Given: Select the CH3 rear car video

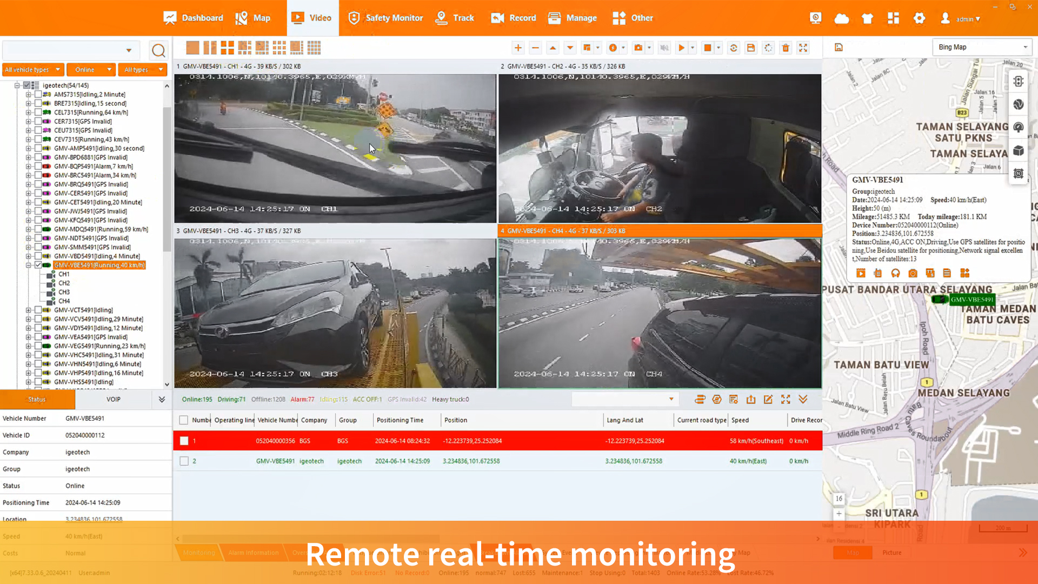Looking at the screenshot, I should coord(335,313).
